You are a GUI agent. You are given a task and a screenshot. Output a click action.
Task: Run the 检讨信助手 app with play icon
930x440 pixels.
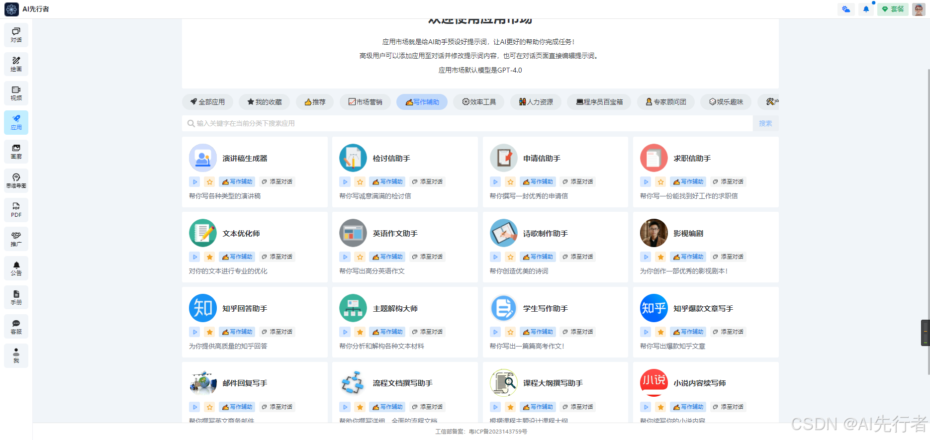click(345, 182)
